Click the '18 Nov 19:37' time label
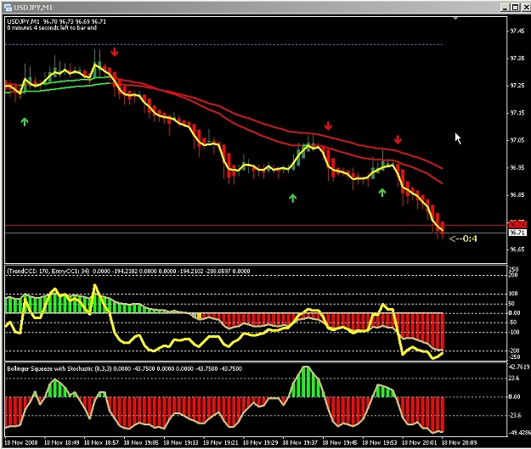The image size is (531, 449). point(300,442)
